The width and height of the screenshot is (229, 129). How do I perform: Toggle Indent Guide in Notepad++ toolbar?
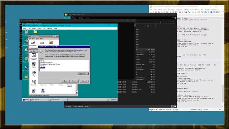pyautogui.click(x=211, y=12)
